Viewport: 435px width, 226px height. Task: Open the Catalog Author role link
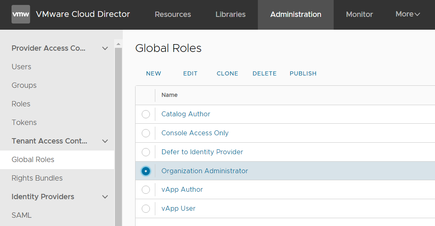(x=186, y=114)
